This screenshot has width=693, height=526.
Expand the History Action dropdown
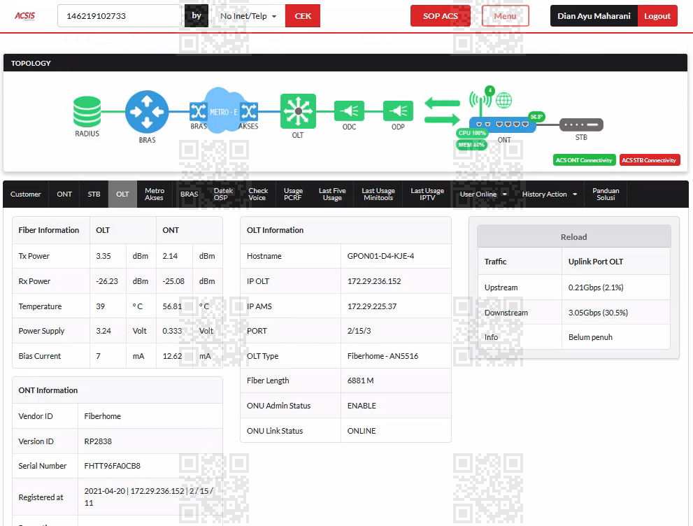[550, 194]
